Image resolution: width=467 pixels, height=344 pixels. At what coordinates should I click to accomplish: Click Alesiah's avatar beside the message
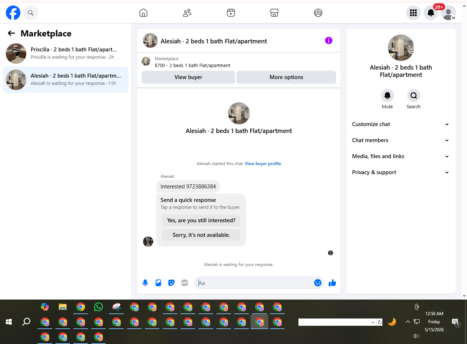pyautogui.click(x=148, y=242)
